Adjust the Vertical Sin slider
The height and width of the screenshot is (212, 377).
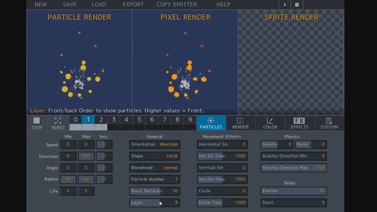click(x=222, y=168)
